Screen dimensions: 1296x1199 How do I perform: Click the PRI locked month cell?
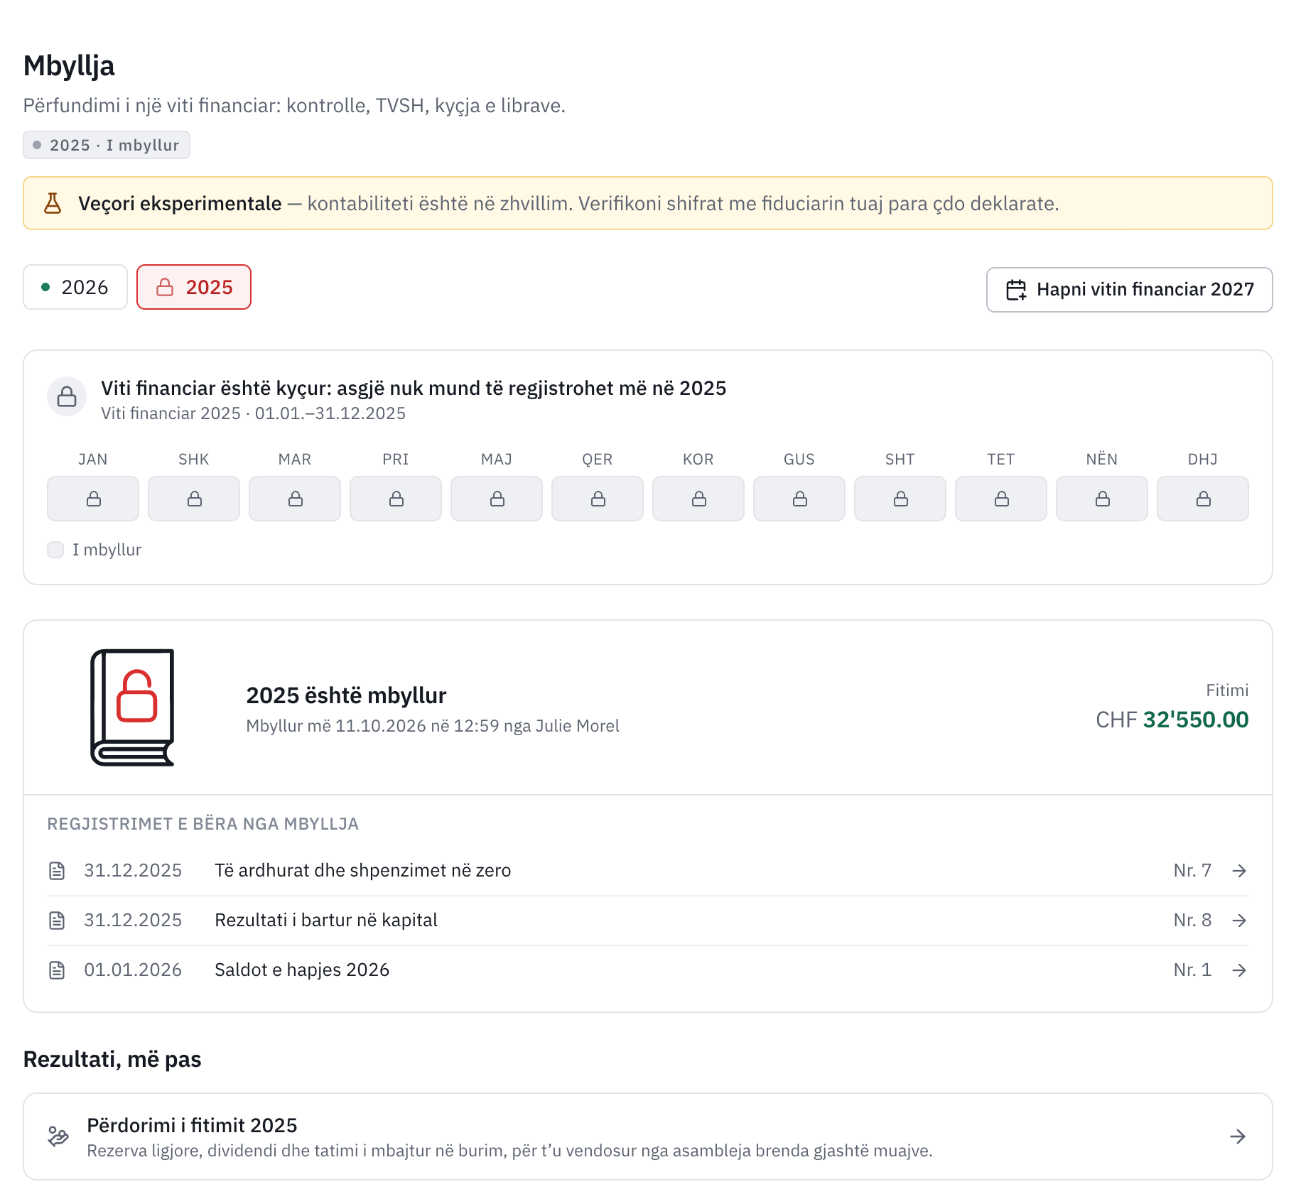[396, 499]
